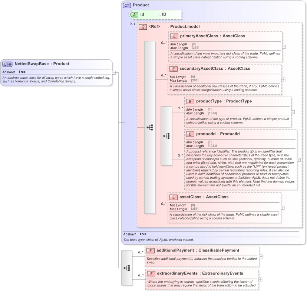Click the A attribute icon for id
The image size is (307, 292).
pyautogui.click(x=134, y=15)
